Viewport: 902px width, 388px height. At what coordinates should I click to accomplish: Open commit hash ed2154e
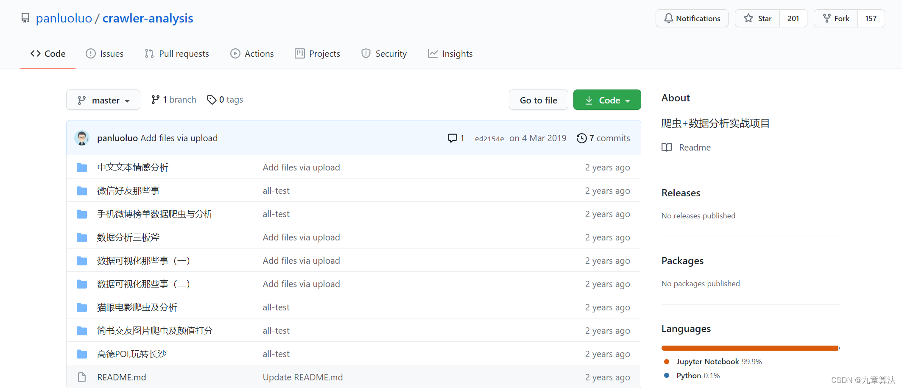coord(489,139)
